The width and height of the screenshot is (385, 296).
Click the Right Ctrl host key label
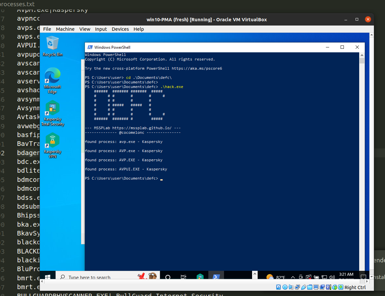(355, 287)
